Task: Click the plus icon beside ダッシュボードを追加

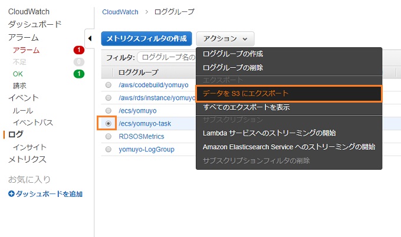Action: [11, 194]
